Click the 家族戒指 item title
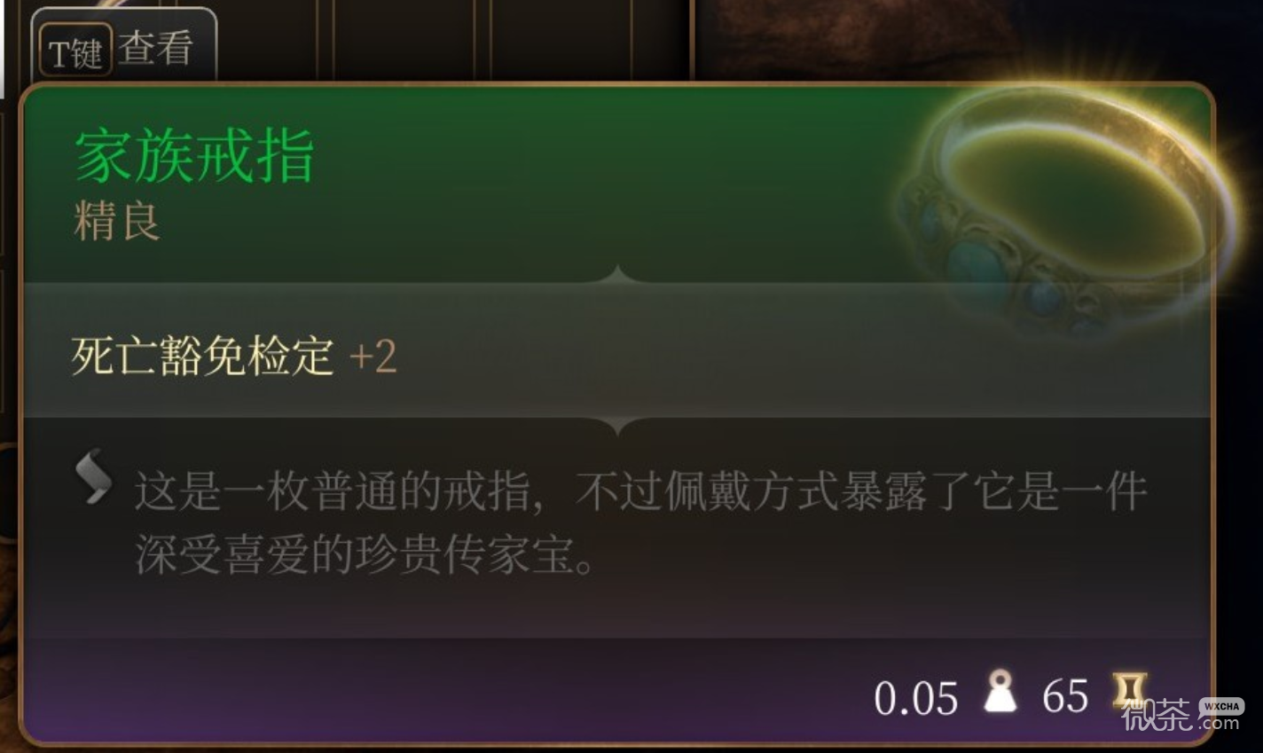 point(194,157)
